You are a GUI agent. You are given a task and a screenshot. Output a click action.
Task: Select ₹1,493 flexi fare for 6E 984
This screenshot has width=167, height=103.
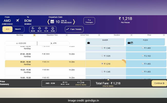click(x=143, y=72)
